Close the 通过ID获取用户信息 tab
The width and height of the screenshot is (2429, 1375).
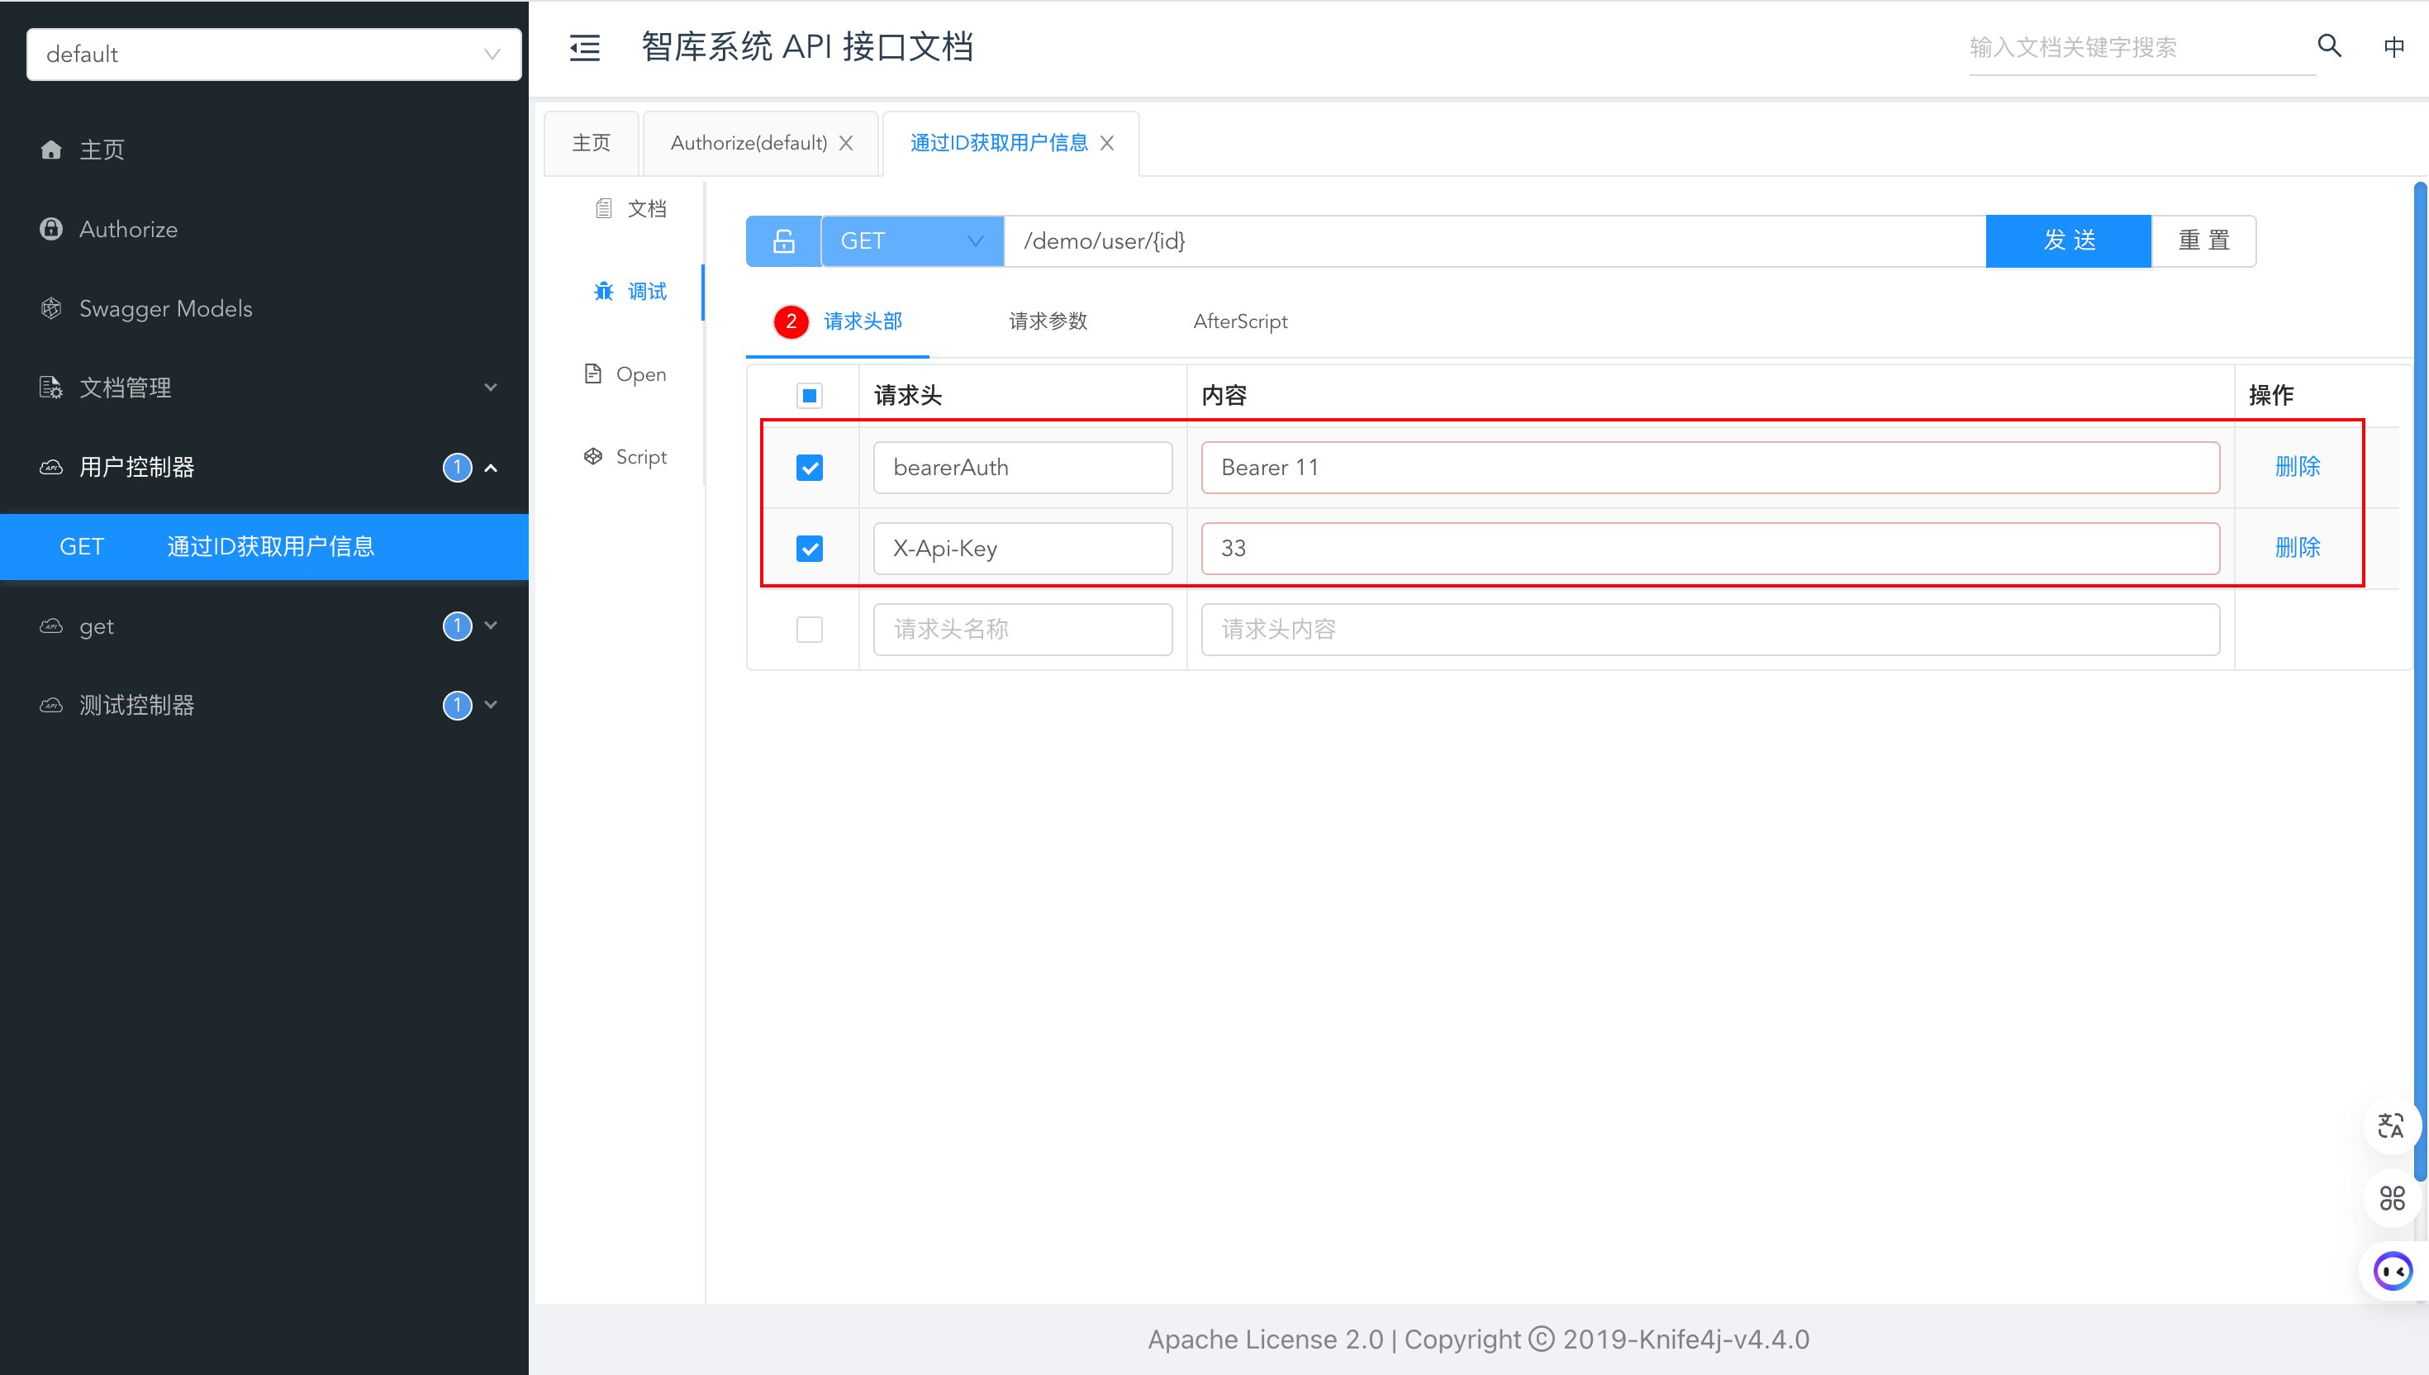1107,143
